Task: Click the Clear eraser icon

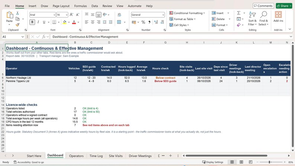Action: 239,25
